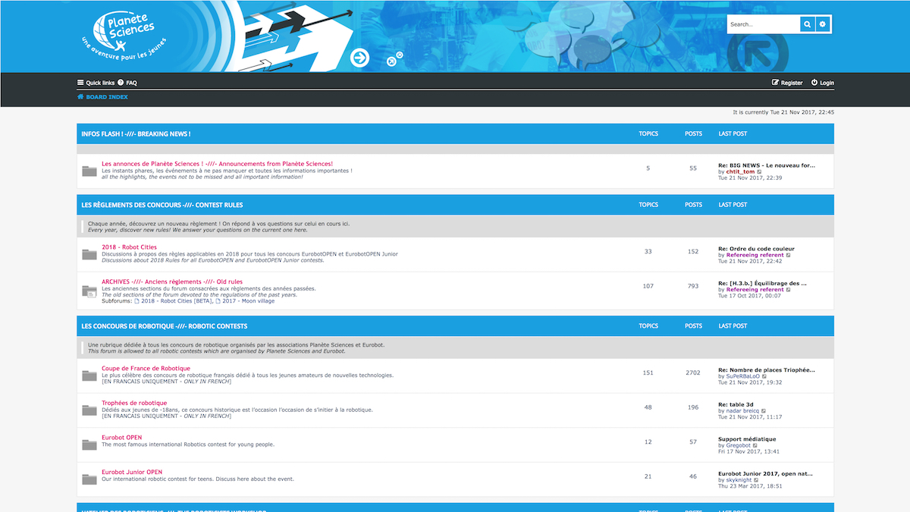Click the topics count 151

(x=648, y=373)
